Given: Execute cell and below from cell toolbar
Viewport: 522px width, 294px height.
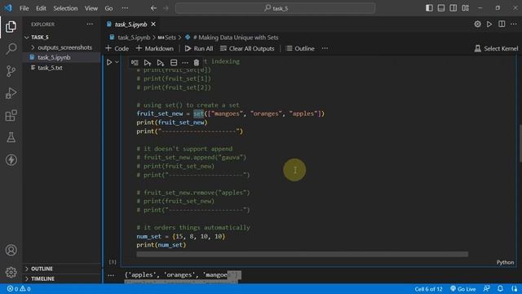Looking at the screenshot, I should (x=161, y=62).
